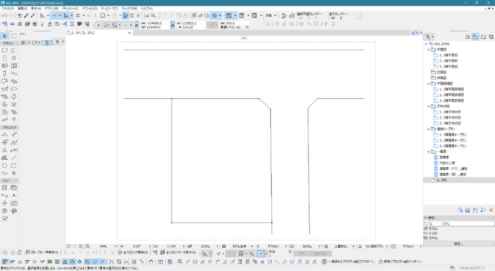
Task: Open 2. 2階平面図 in navigator
Action: tap(448, 61)
